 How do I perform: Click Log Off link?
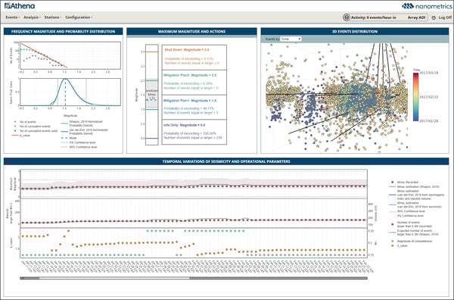(445, 17)
